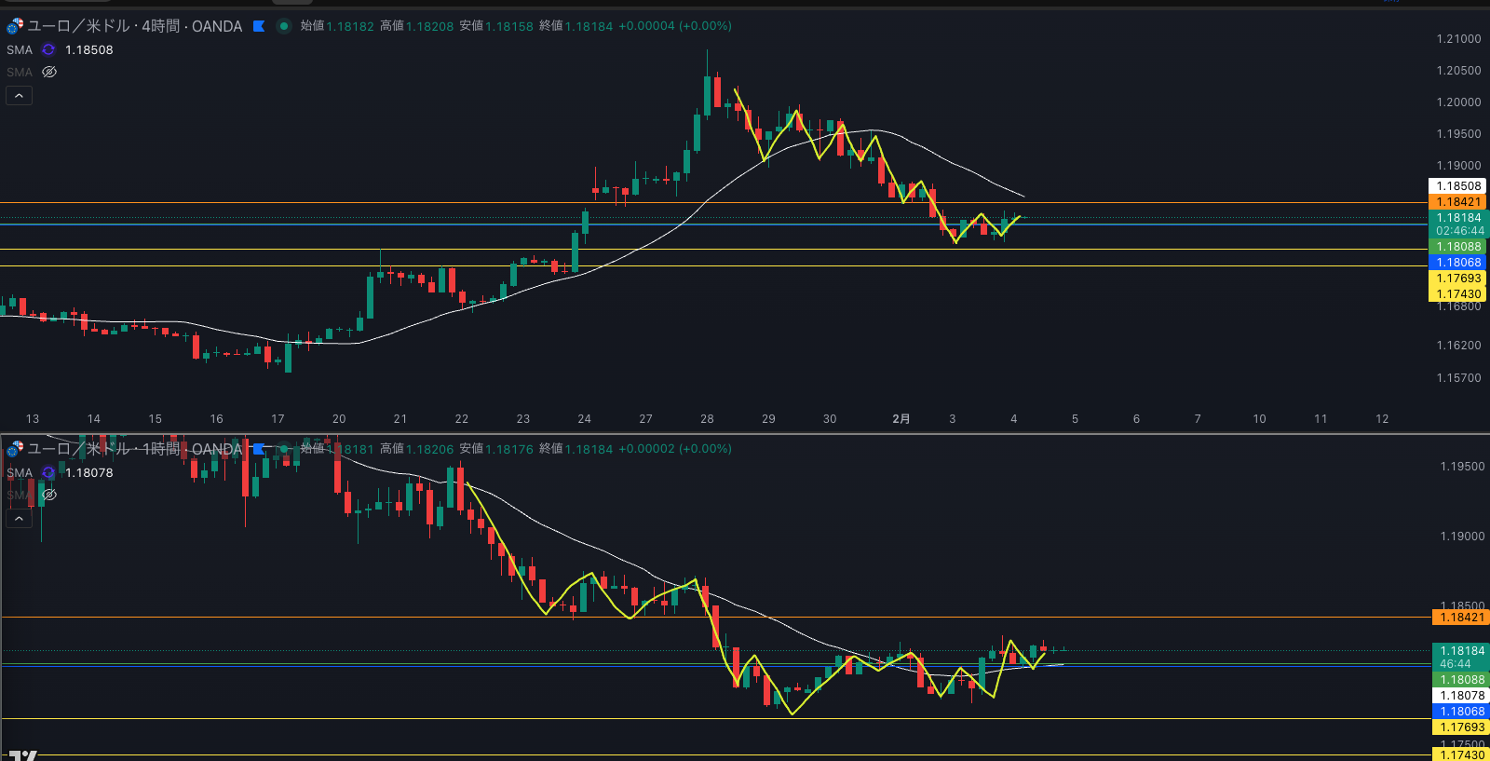Click the EUR/USD flag icon on the 1-hour chart
The height and width of the screenshot is (761, 1490).
tap(15, 449)
